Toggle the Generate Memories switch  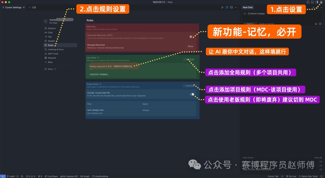191,37
